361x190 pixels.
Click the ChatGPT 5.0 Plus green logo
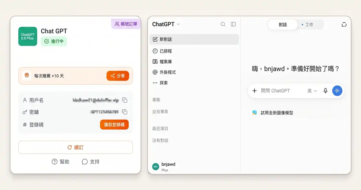pyautogui.click(x=28, y=36)
